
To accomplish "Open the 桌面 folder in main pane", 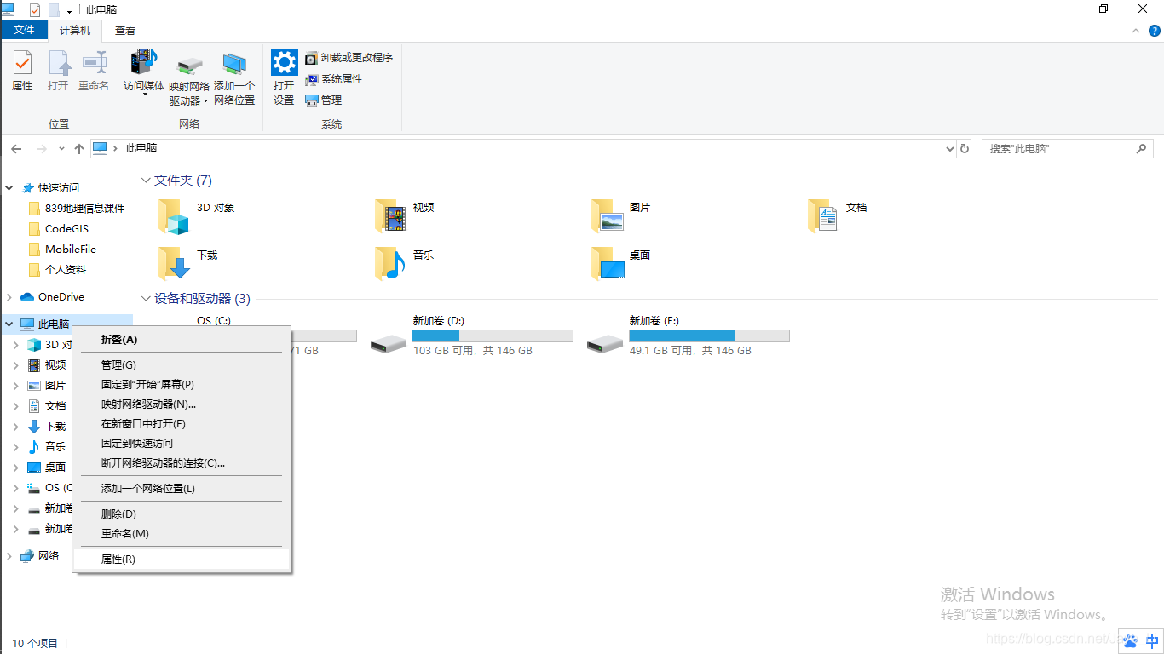I will [608, 264].
